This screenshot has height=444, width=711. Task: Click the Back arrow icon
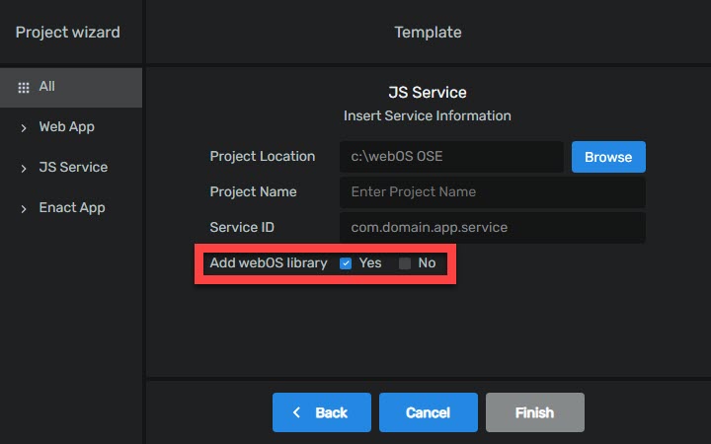point(296,412)
